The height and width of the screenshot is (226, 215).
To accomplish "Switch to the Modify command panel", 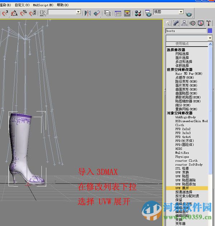I will pos(176,23).
